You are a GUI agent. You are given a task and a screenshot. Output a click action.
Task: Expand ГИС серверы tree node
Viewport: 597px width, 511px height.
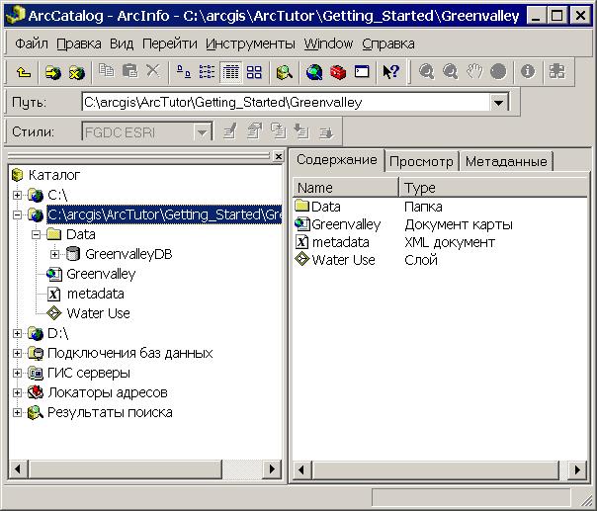click(x=17, y=373)
